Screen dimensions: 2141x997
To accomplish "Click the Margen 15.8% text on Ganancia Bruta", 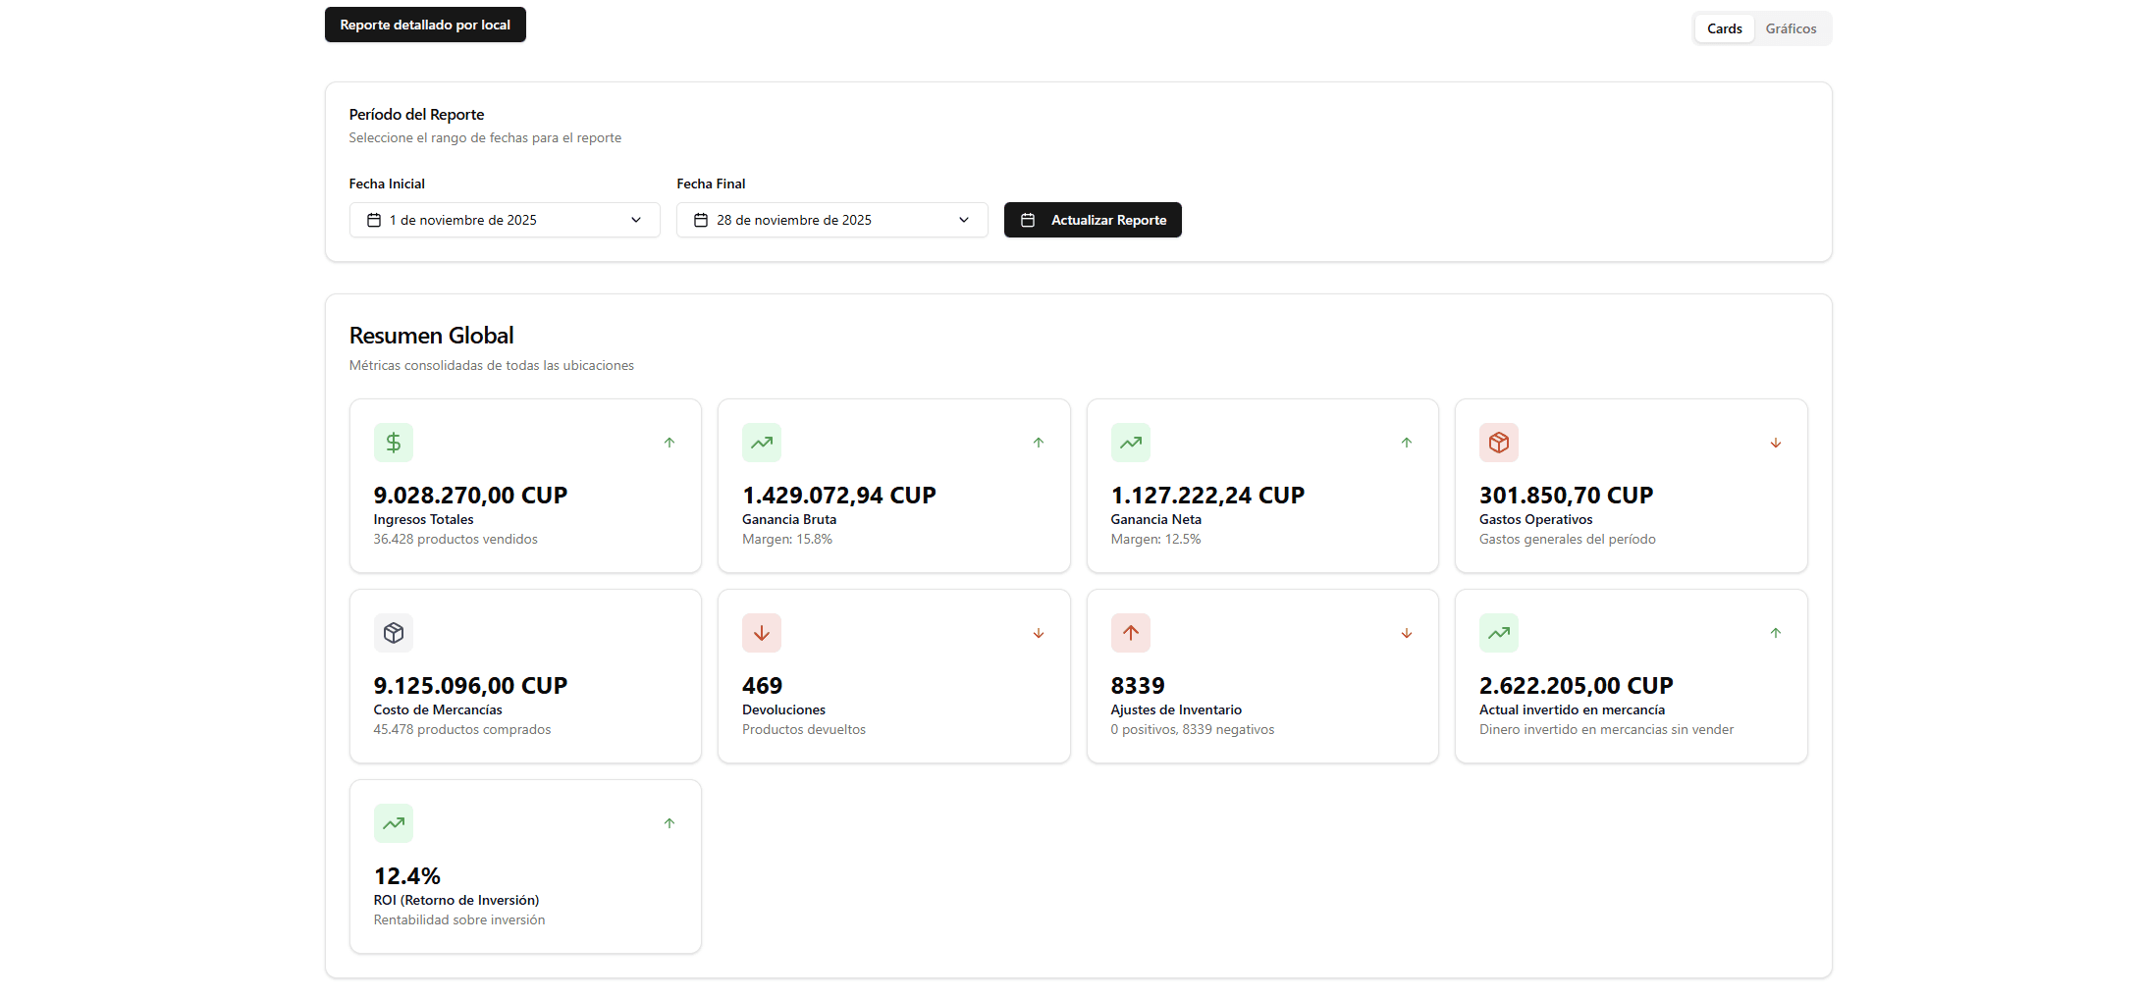I will 786,539.
